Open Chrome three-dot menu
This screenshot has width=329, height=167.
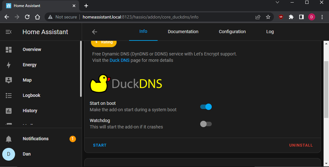[322, 17]
